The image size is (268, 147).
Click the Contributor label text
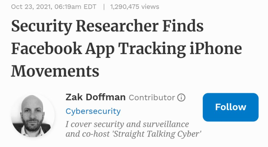click(152, 98)
